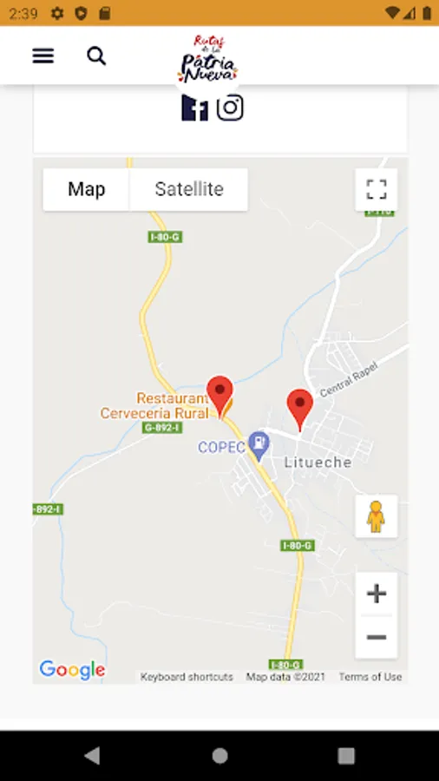Tap the search magnifier icon
The image size is (439, 781).
(x=96, y=56)
